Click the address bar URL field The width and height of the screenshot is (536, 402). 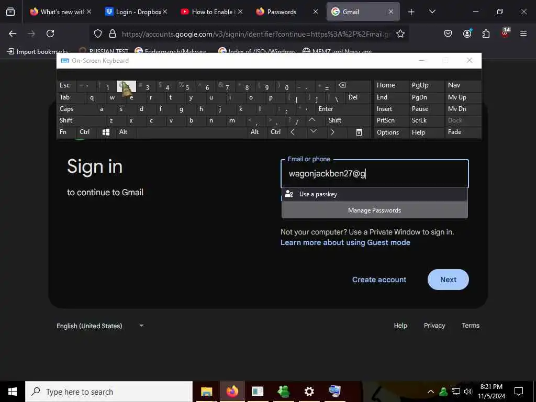tap(256, 34)
